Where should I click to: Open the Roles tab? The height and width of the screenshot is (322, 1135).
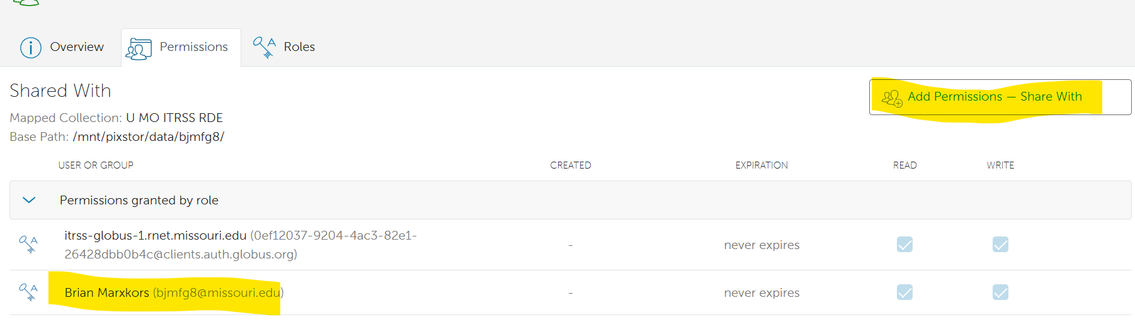tap(299, 47)
